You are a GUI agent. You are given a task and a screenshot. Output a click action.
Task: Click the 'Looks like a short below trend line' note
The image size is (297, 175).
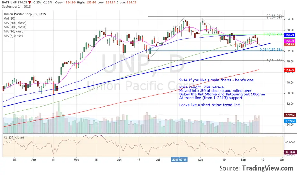click(x=209, y=105)
